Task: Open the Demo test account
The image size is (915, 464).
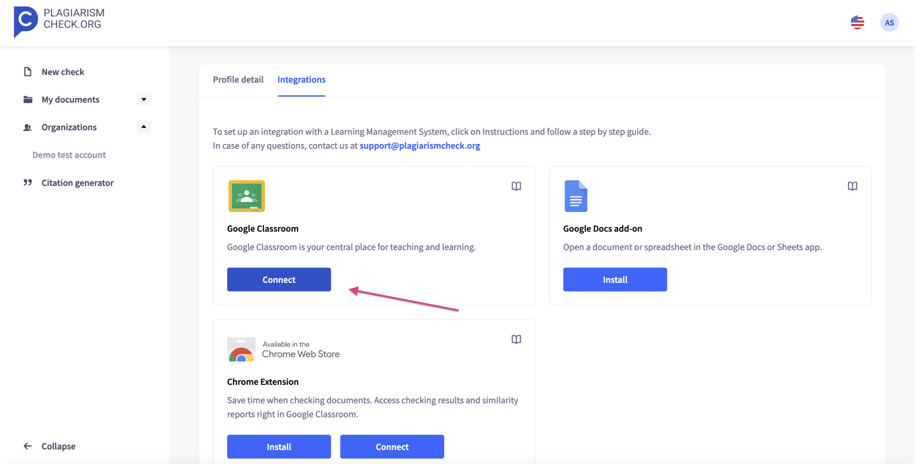Action: coord(69,155)
